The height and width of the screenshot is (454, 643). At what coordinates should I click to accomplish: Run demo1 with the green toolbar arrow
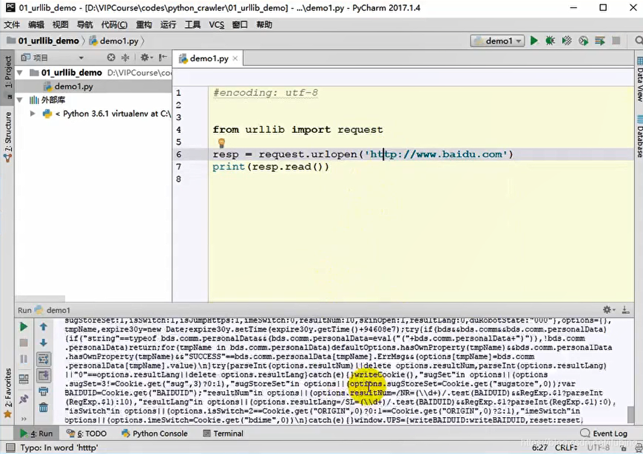tap(534, 40)
